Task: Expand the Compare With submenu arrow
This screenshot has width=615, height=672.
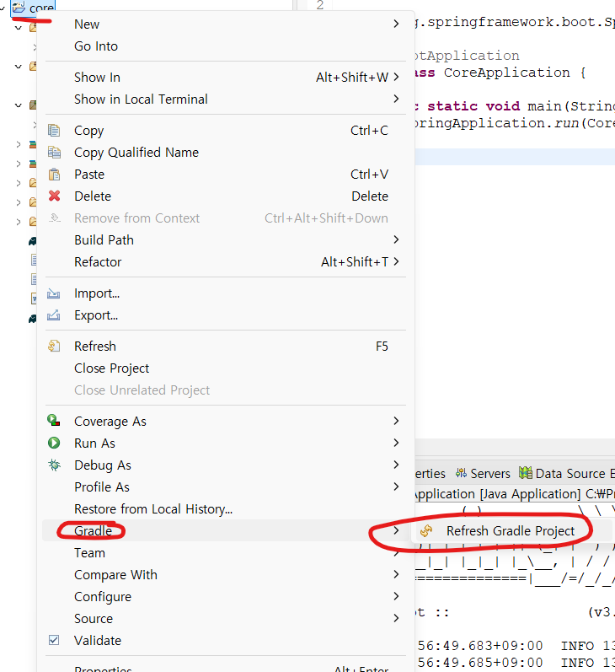Action: pyautogui.click(x=396, y=574)
